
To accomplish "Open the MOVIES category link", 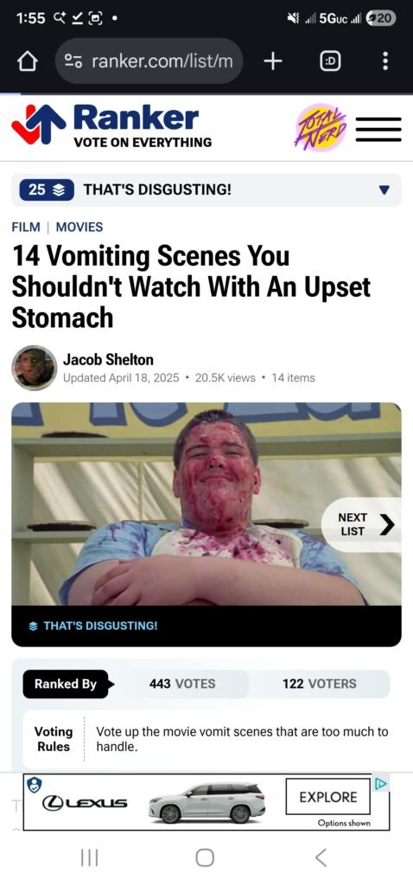I will click(x=79, y=228).
